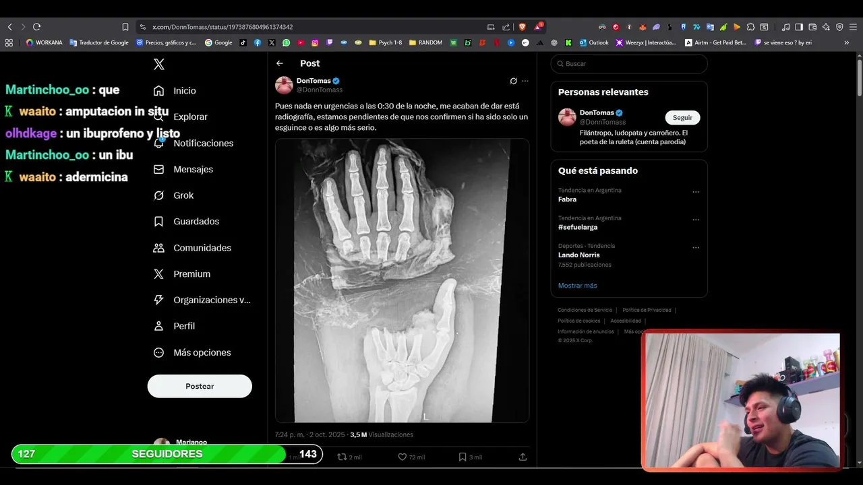This screenshot has width=863, height=485.
Task: Click browser back arrow button
Action: [9, 27]
